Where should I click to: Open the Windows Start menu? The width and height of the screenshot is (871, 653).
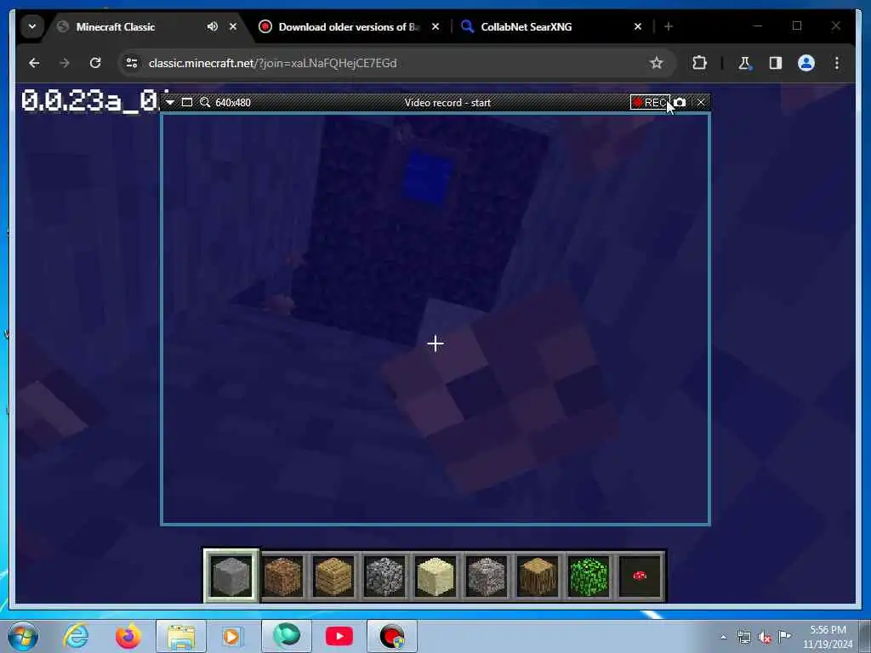click(x=23, y=636)
